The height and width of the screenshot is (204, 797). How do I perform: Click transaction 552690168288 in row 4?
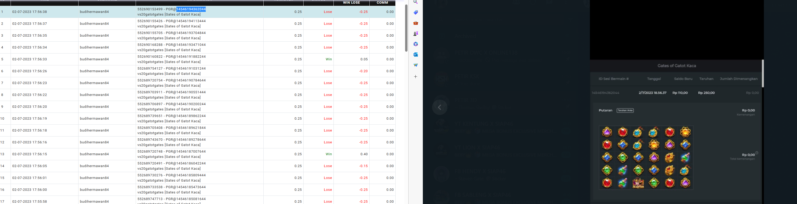150,45
